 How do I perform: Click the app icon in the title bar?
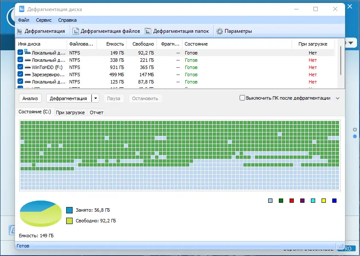(22, 9)
